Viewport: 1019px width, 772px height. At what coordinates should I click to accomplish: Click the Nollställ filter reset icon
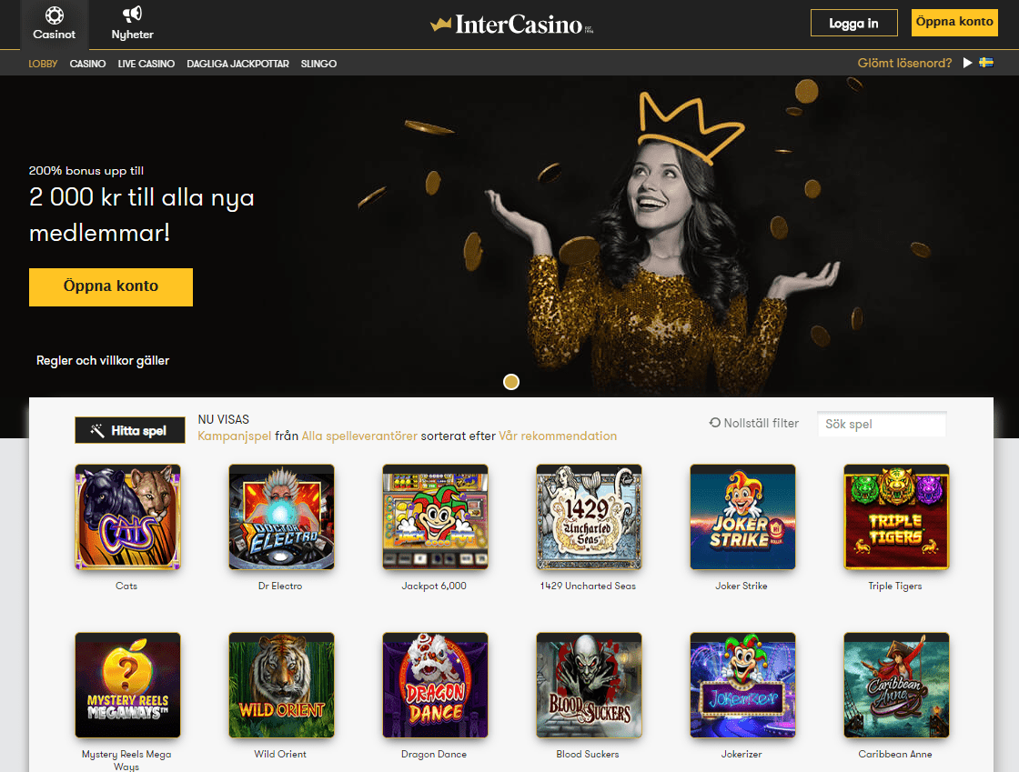715,423
